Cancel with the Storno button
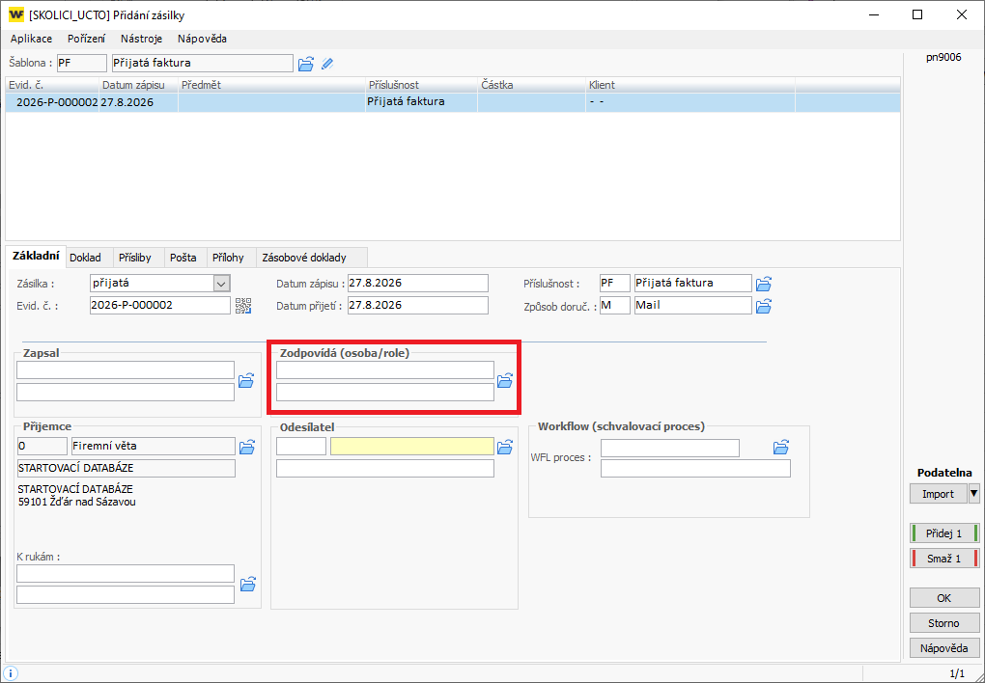Viewport: 985px width, 683px height. click(x=944, y=623)
